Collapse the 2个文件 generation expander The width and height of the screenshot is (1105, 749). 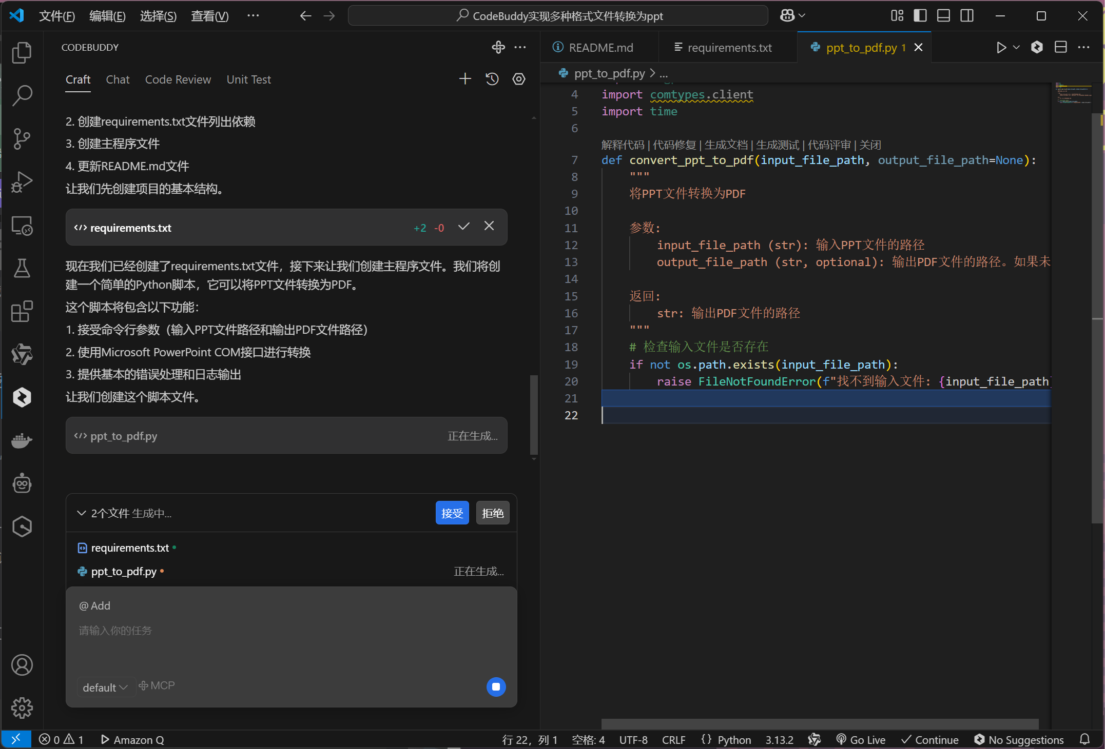click(x=82, y=513)
